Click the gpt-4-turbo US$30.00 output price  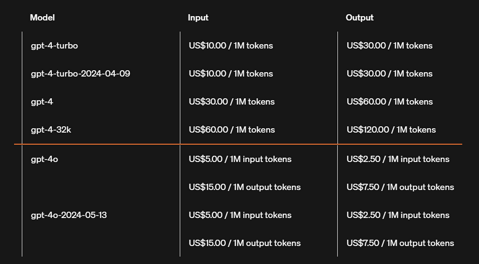click(389, 46)
